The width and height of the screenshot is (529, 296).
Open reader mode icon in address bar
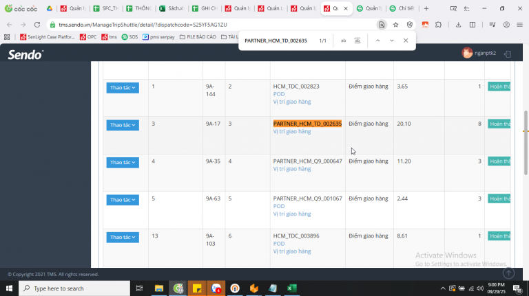click(x=382, y=25)
